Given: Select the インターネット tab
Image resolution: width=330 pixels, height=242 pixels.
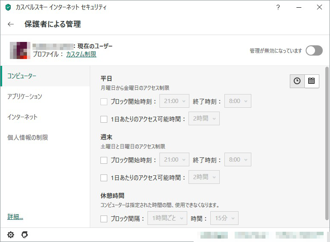Looking at the screenshot, I should 45,117.
